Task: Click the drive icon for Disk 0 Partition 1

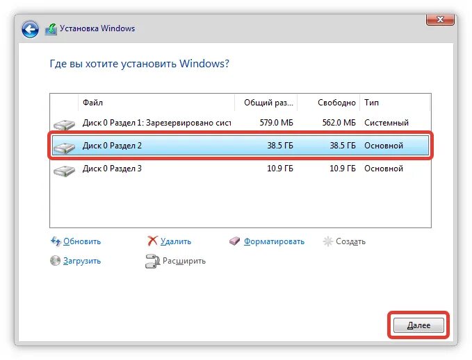Action: click(x=64, y=124)
